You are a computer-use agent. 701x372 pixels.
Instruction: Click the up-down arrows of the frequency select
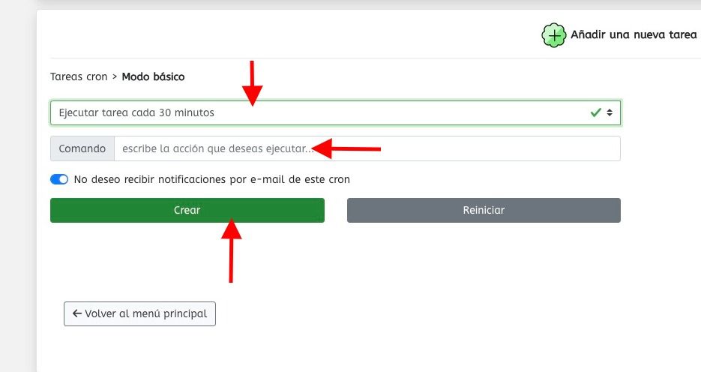(x=610, y=112)
